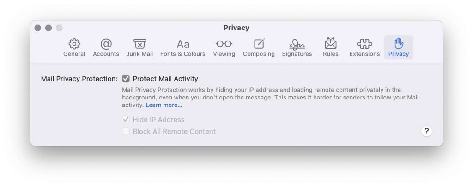Select the Extensions puzzle piece icon
Viewport: 473px width, 186px height.
(364, 44)
